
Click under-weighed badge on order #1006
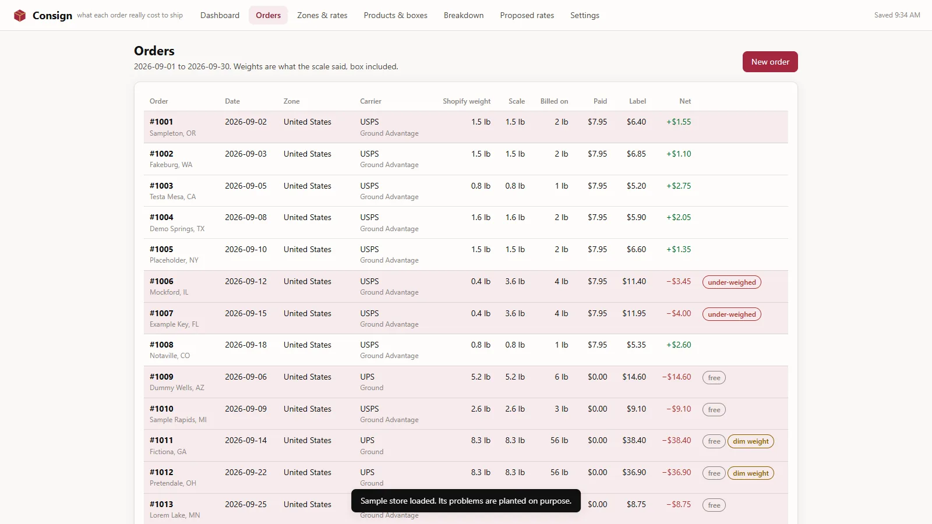(x=732, y=282)
